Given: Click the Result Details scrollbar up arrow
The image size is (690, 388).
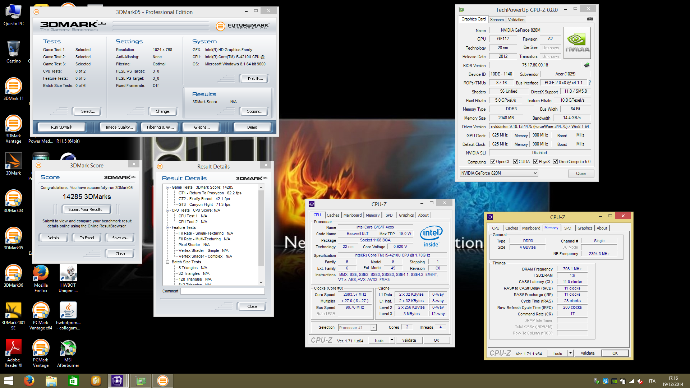Looking at the screenshot, I should (261, 188).
